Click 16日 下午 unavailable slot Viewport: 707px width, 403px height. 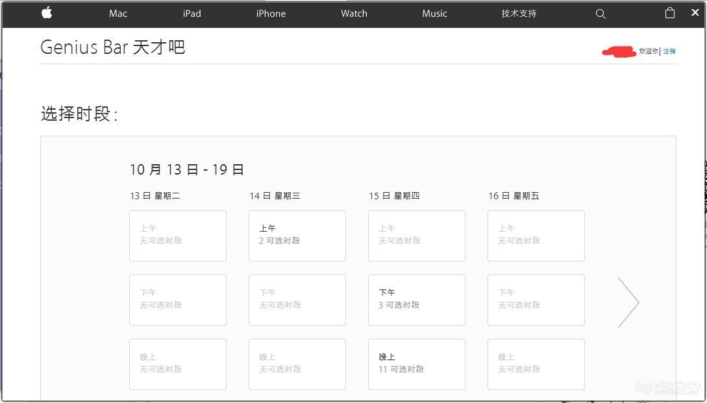(x=536, y=300)
